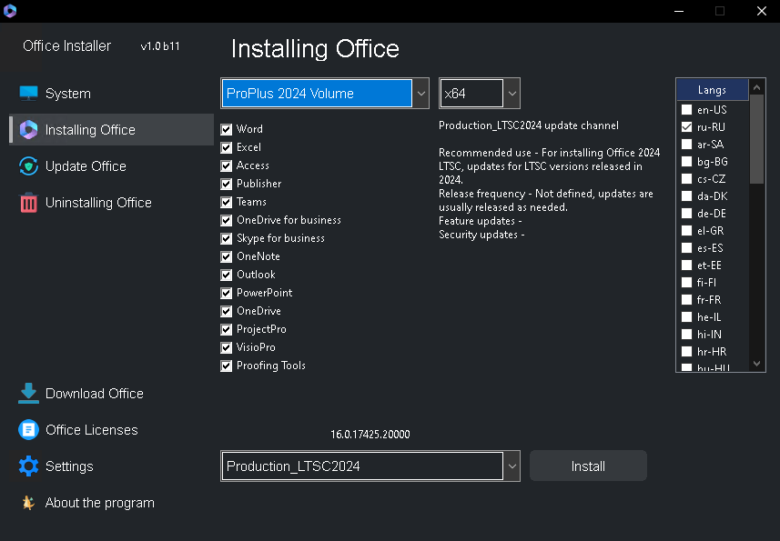Uncheck the VisioPro checkbox

227,347
